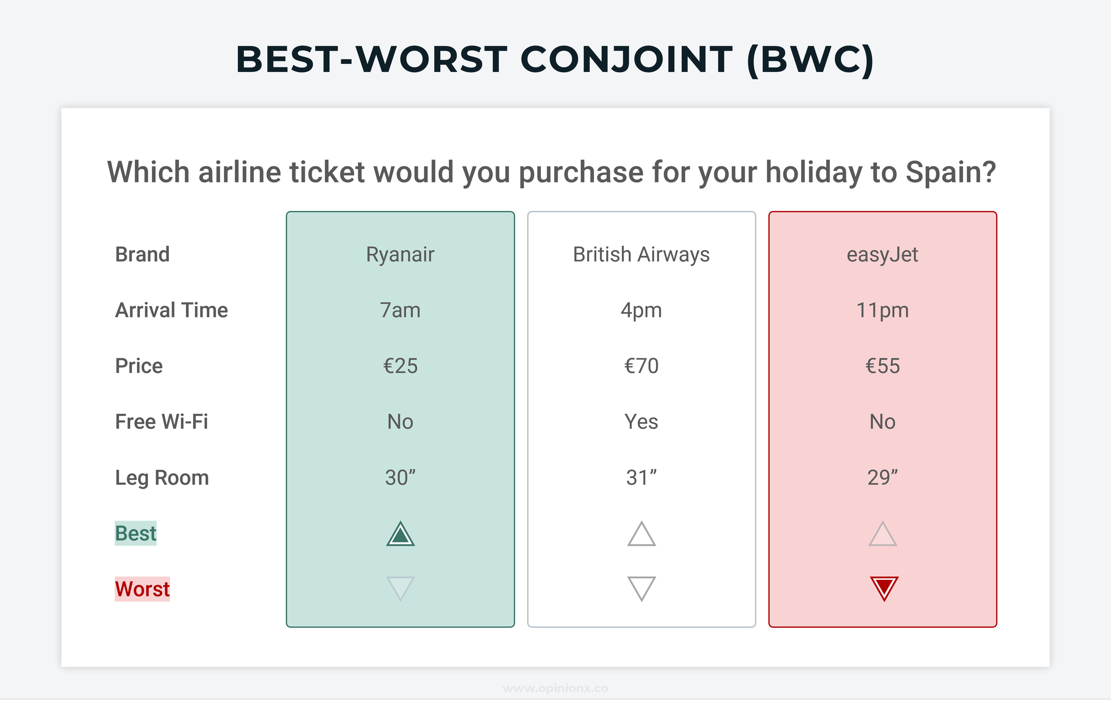Click the green Best row label
The width and height of the screenshot is (1111, 702).
point(136,534)
